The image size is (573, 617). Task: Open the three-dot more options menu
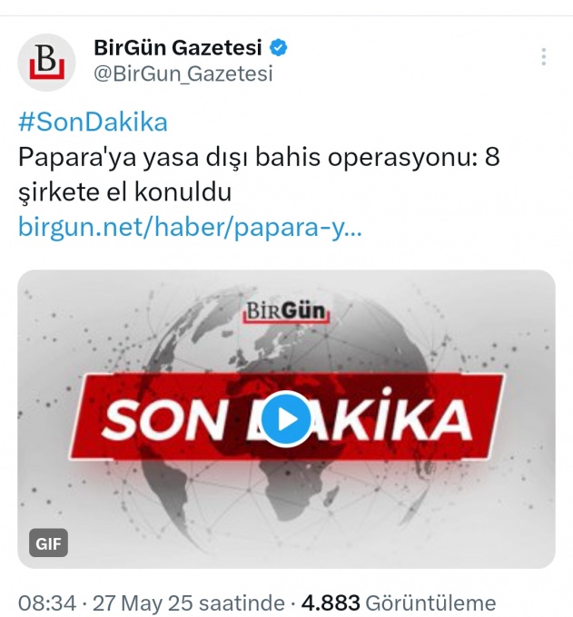click(544, 56)
